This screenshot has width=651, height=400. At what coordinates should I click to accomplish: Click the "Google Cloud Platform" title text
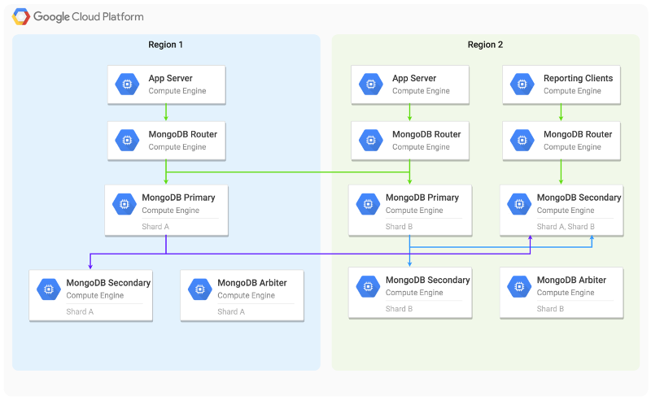pyautogui.click(x=89, y=16)
